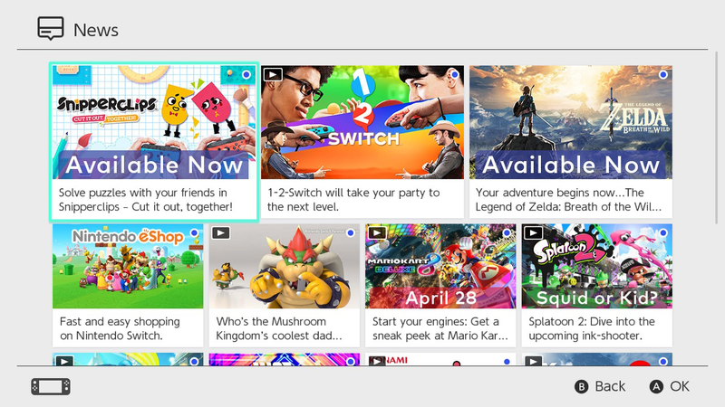Click the video icon on Splatoon 2 card
Viewport: 725px width, 407px height.
(533, 233)
